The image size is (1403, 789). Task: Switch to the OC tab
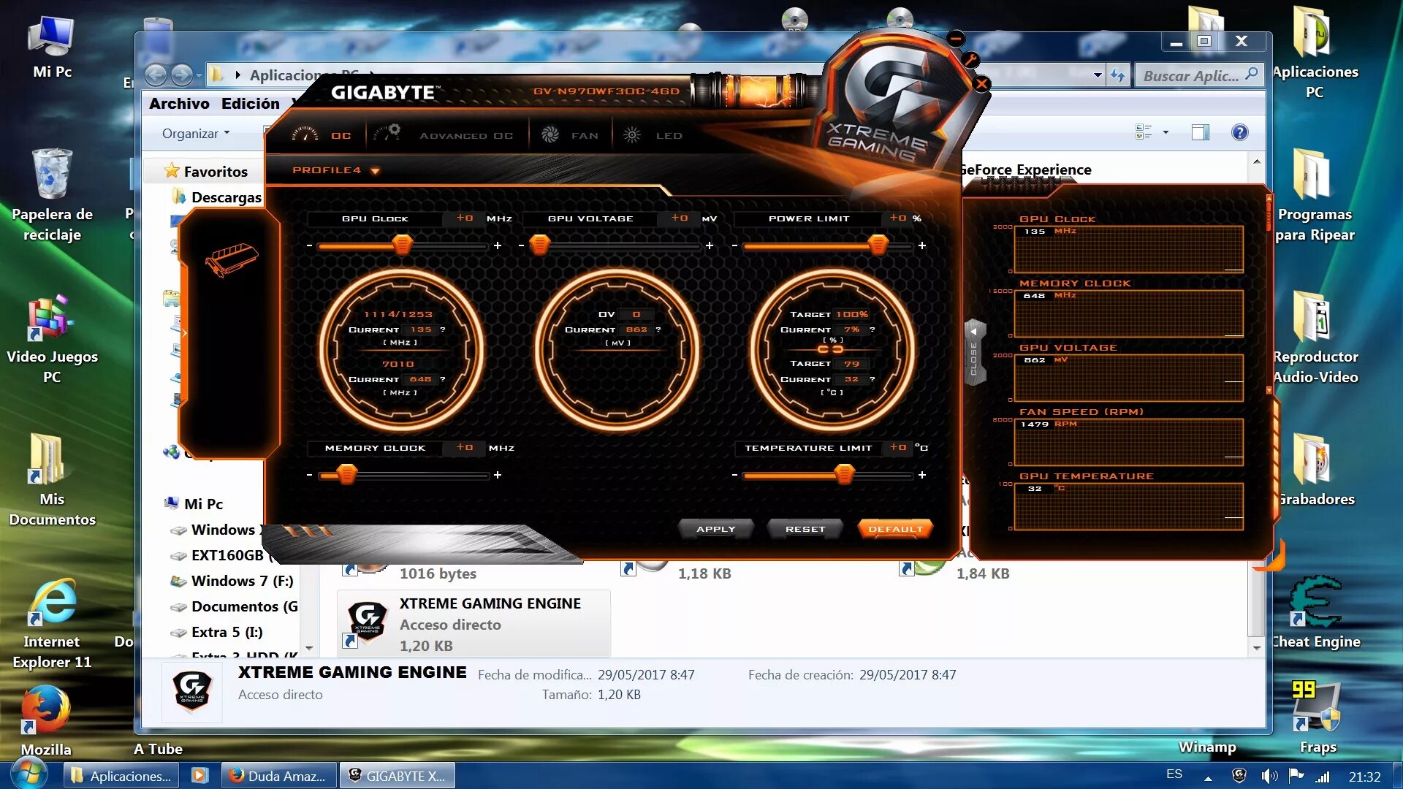coord(322,135)
